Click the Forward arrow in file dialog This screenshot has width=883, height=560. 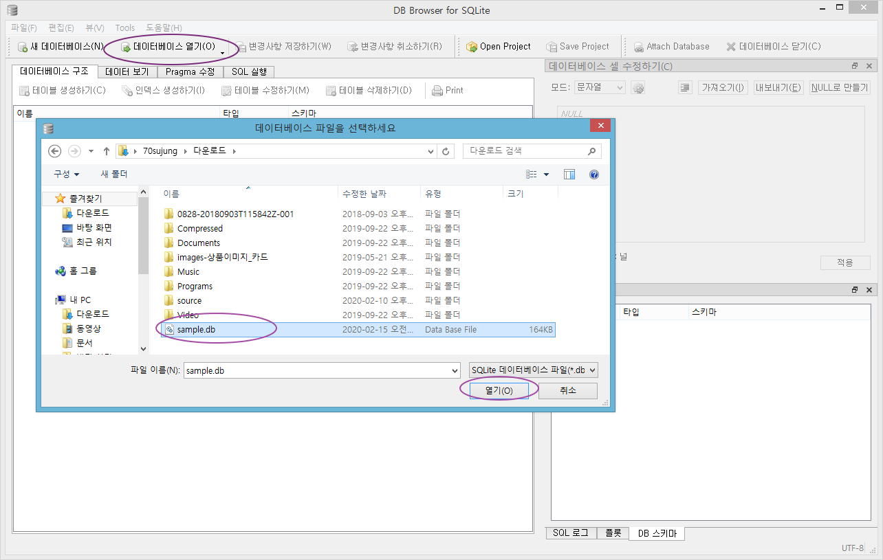74,151
